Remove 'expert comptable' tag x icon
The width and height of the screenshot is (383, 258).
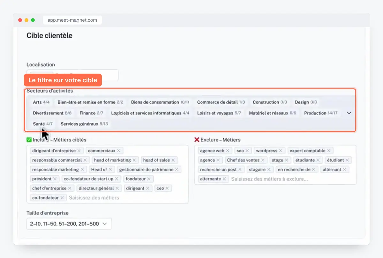pyautogui.click(x=329, y=151)
